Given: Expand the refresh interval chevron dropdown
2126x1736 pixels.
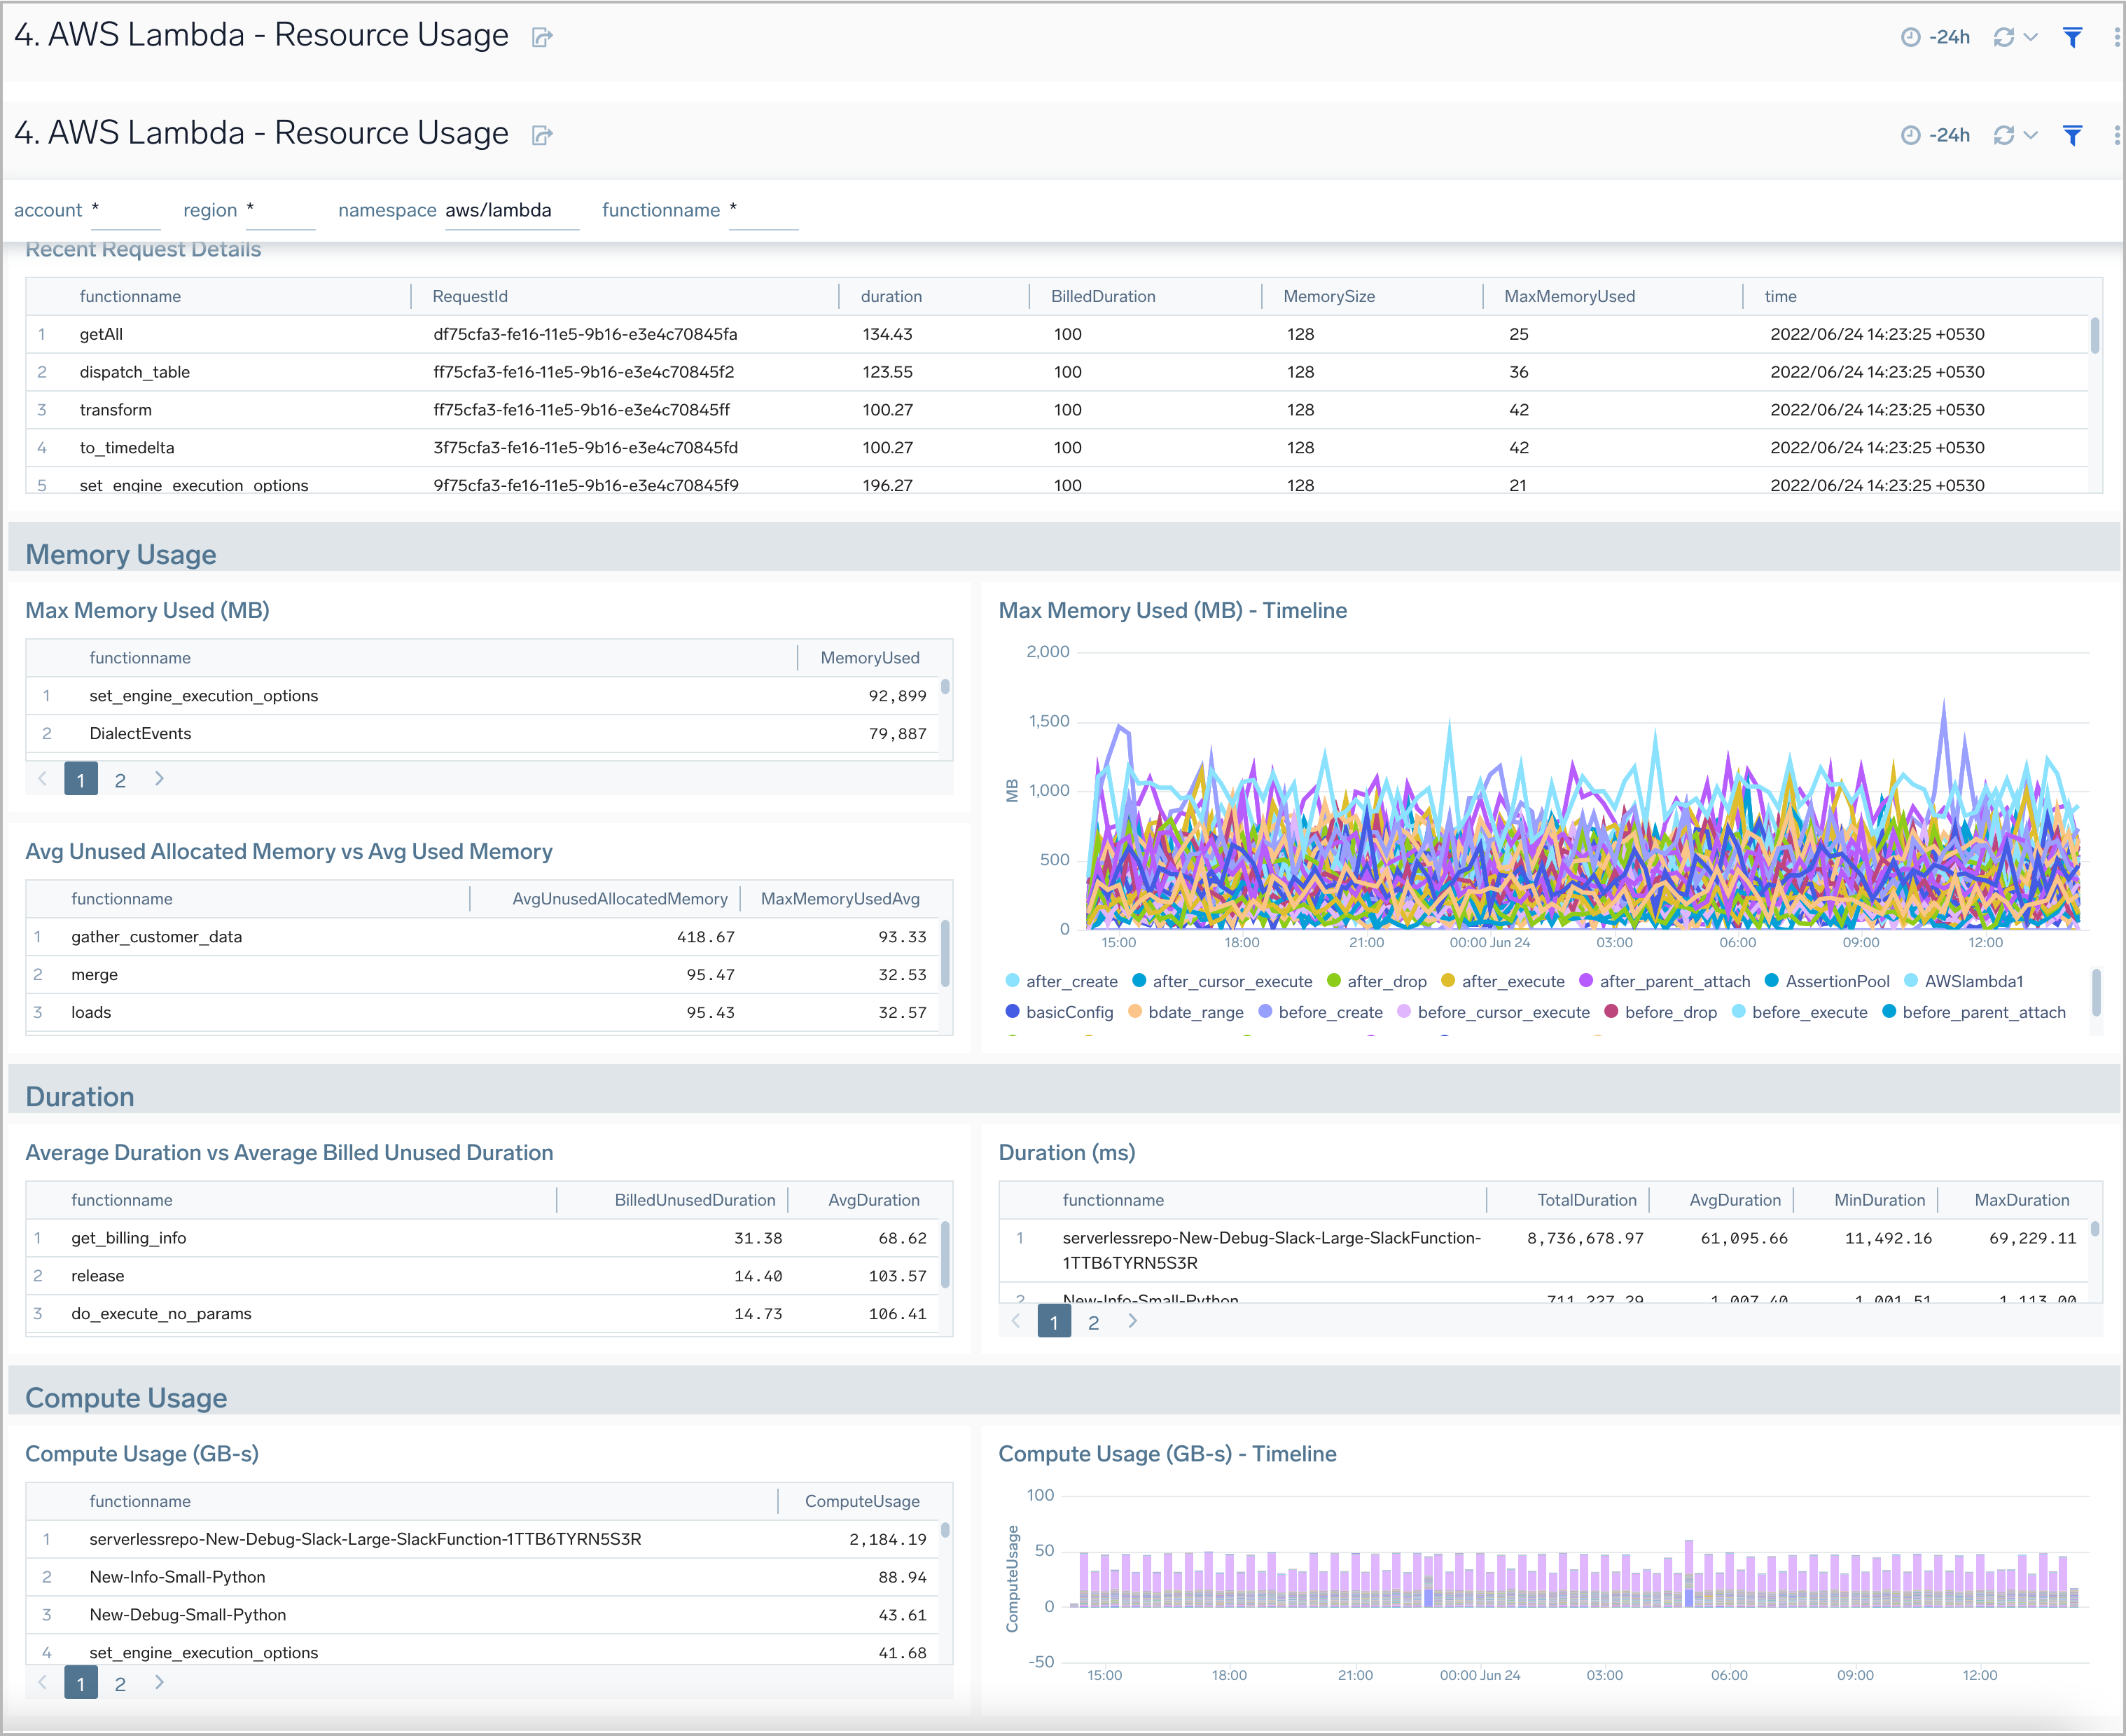Looking at the screenshot, I should [2030, 36].
